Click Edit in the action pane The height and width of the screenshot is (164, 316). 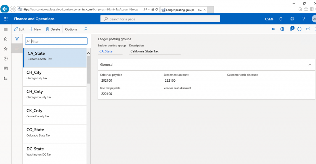[x=19, y=29]
